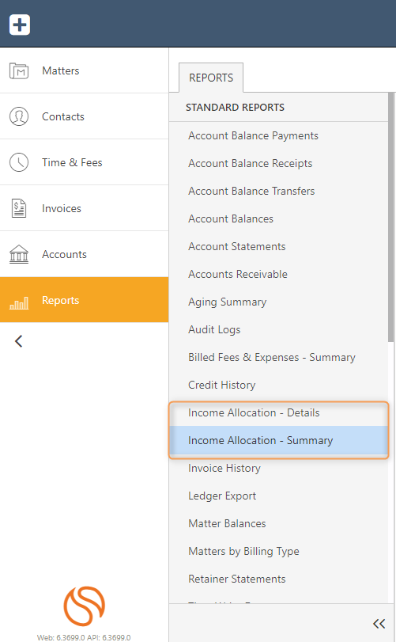396x642 pixels.
Task: Open Matters by Billing Type report
Action: tap(278, 552)
